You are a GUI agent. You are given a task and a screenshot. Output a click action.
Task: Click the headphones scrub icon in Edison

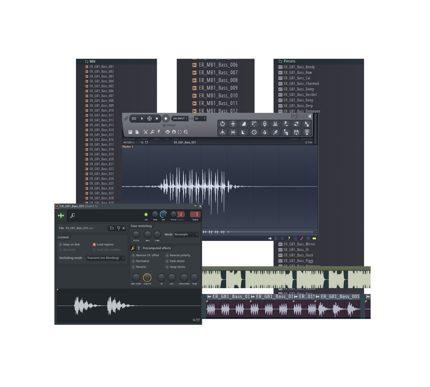tap(174, 132)
